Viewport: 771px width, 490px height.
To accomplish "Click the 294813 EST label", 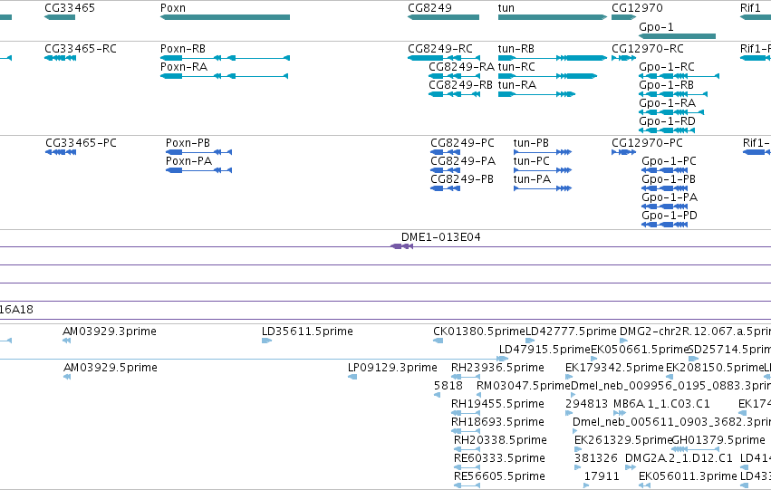I will tap(586, 405).
